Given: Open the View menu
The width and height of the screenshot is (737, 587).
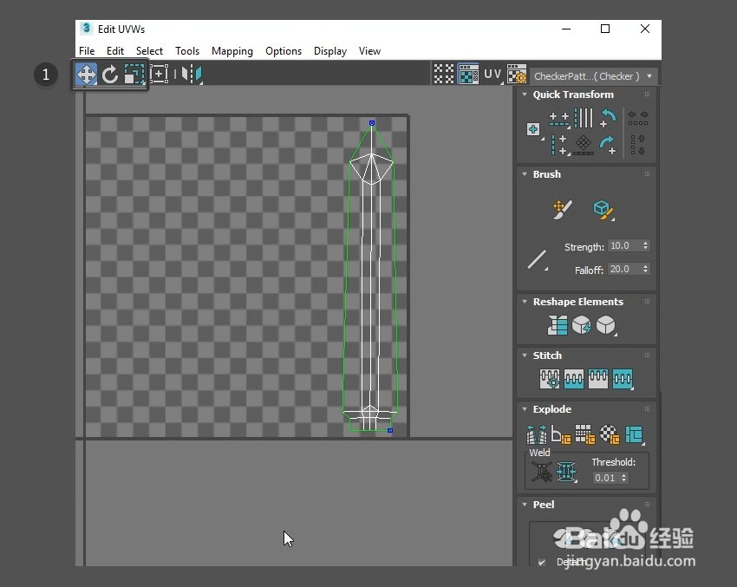Looking at the screenshot, I should 369,51.
